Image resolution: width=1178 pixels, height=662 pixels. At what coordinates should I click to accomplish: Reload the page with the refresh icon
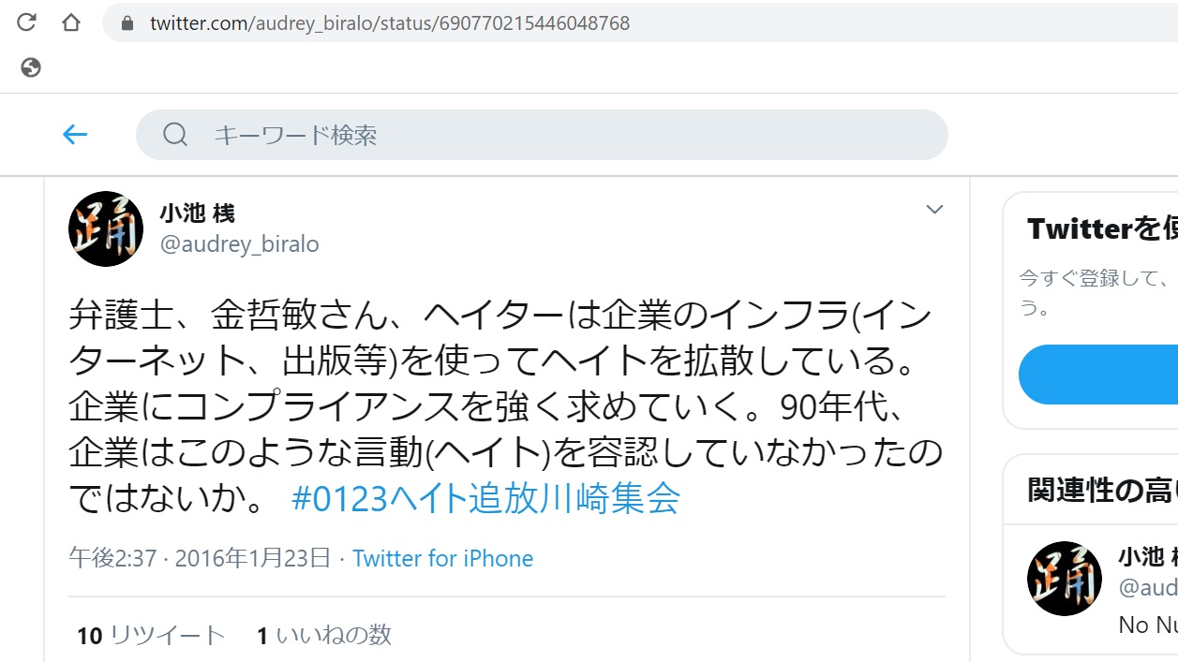tap(27, 22)
